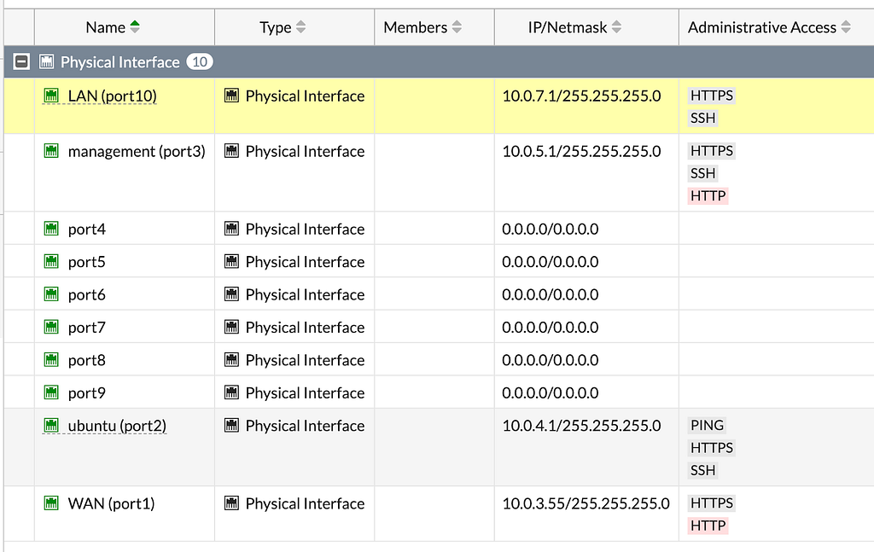Viewport: 874px width, 552px height.
Task: Click the green interface icon beside port7
Action: click(x=51, y=327)
